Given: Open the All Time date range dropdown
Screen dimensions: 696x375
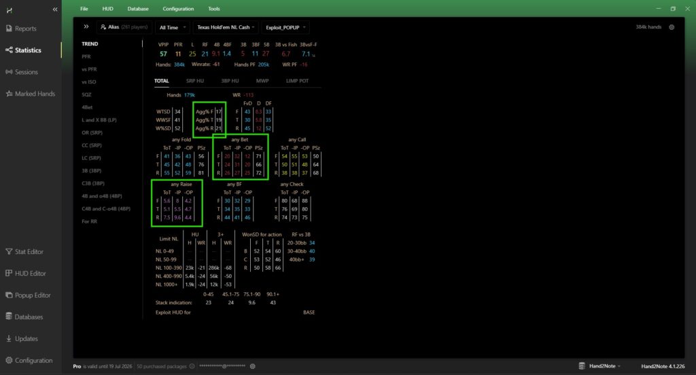Looking at the screenshot, I should (170, 27).
